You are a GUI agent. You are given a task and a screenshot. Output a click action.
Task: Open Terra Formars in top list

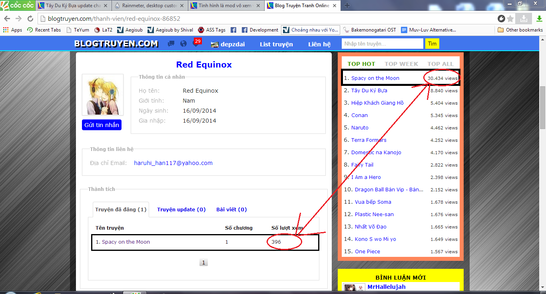coord(369,140)
